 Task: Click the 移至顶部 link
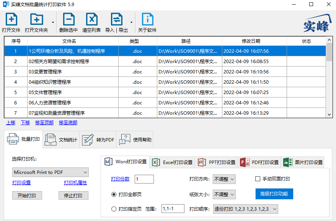(x=44, y=123)
